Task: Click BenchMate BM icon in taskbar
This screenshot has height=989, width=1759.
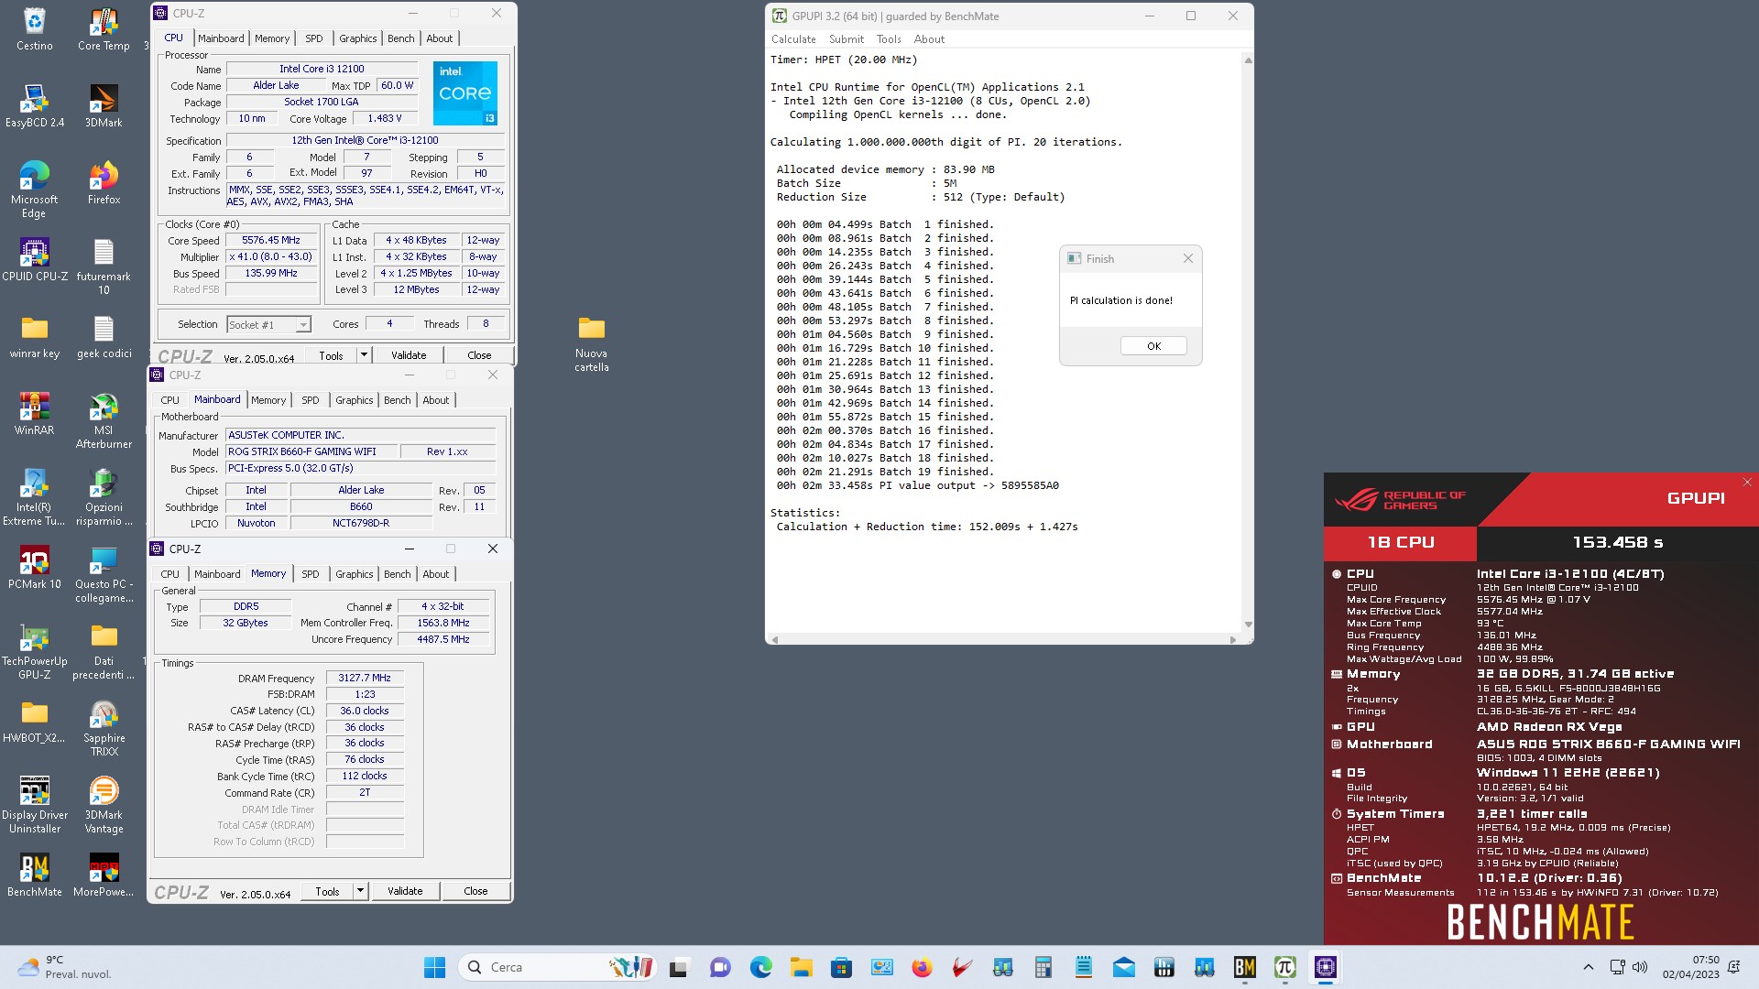Action: 1244,967
